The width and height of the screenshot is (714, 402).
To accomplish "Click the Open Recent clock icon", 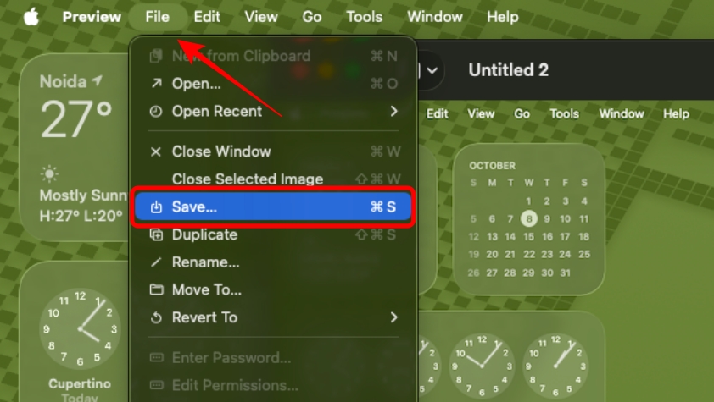I will (x=156, y=111).
